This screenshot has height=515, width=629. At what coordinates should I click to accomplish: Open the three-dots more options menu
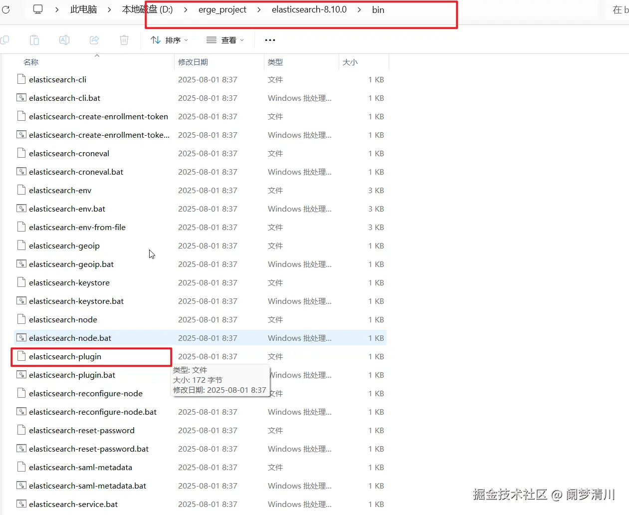pyautogui.click(x=270, y=40)
